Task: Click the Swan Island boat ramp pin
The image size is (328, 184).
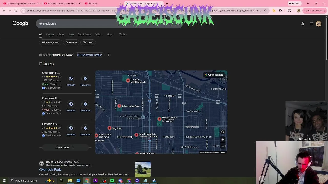Action: click(96, 136)
